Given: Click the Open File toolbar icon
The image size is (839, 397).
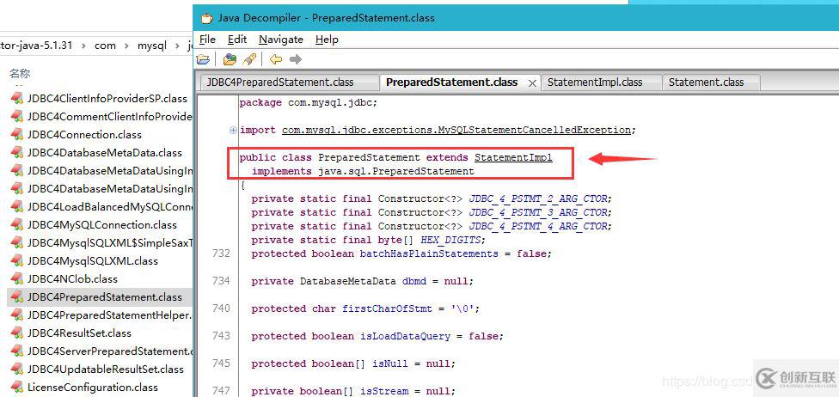Looking at the screenshot, I should 203,59.
